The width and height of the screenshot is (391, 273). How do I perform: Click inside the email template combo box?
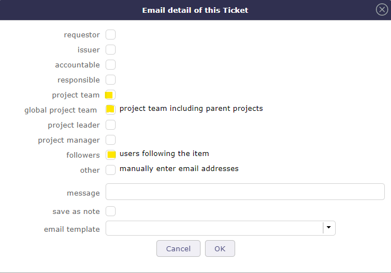pos(214,228)
